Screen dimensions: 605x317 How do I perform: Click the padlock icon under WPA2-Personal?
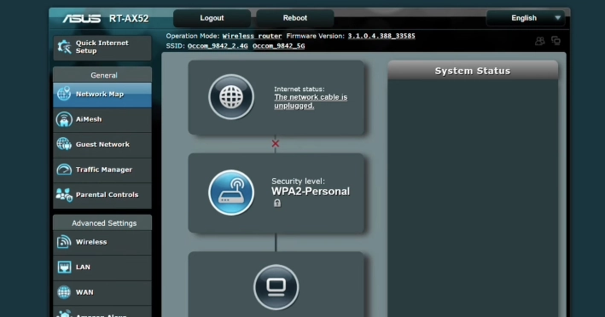(x=277, y=203)
